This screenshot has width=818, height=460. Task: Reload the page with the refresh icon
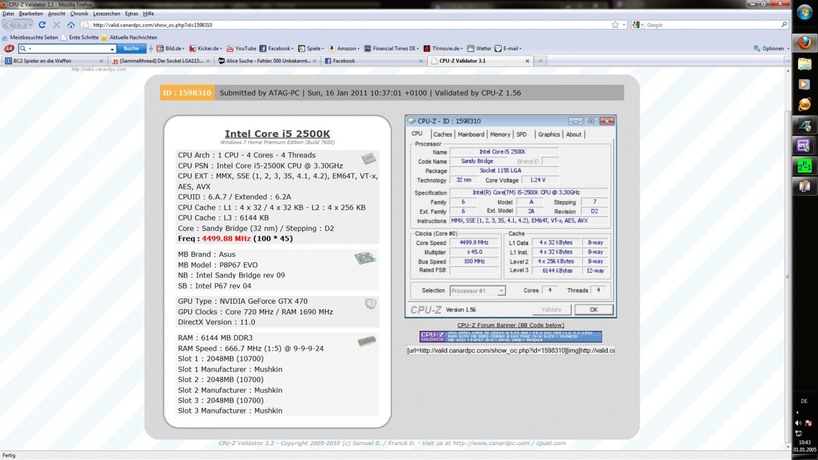tap(42, 25)
